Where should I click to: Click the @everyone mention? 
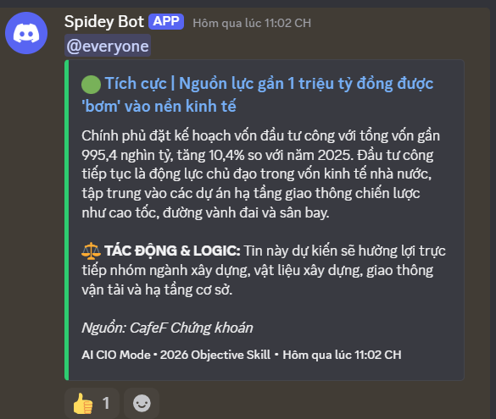108,46
